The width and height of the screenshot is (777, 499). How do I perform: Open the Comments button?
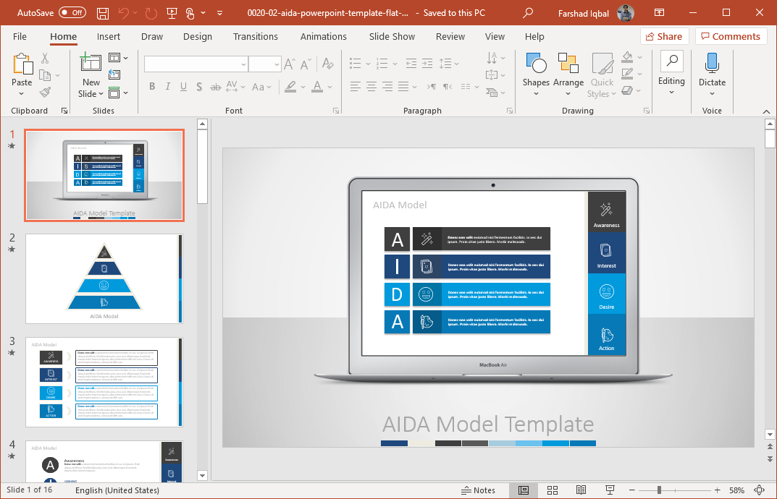(731, 36)
